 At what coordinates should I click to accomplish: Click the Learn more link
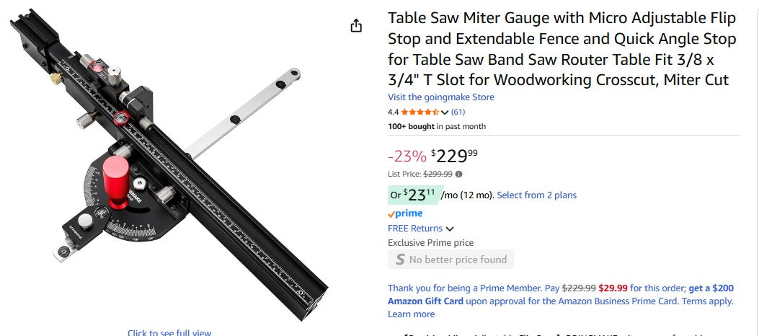(x=411, y=314)
